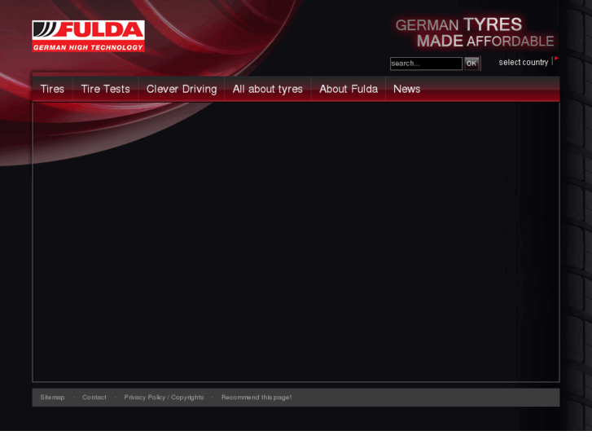Open the News section
The height and width of the screenshot is (444, 592).
point(406,89)
